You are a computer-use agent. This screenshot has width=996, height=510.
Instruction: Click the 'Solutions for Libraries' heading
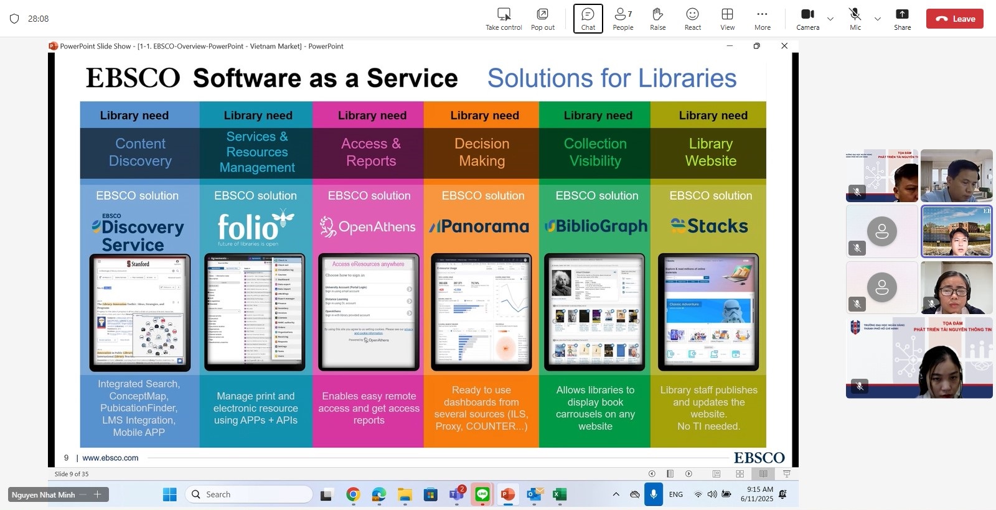(x=612, y=78)
